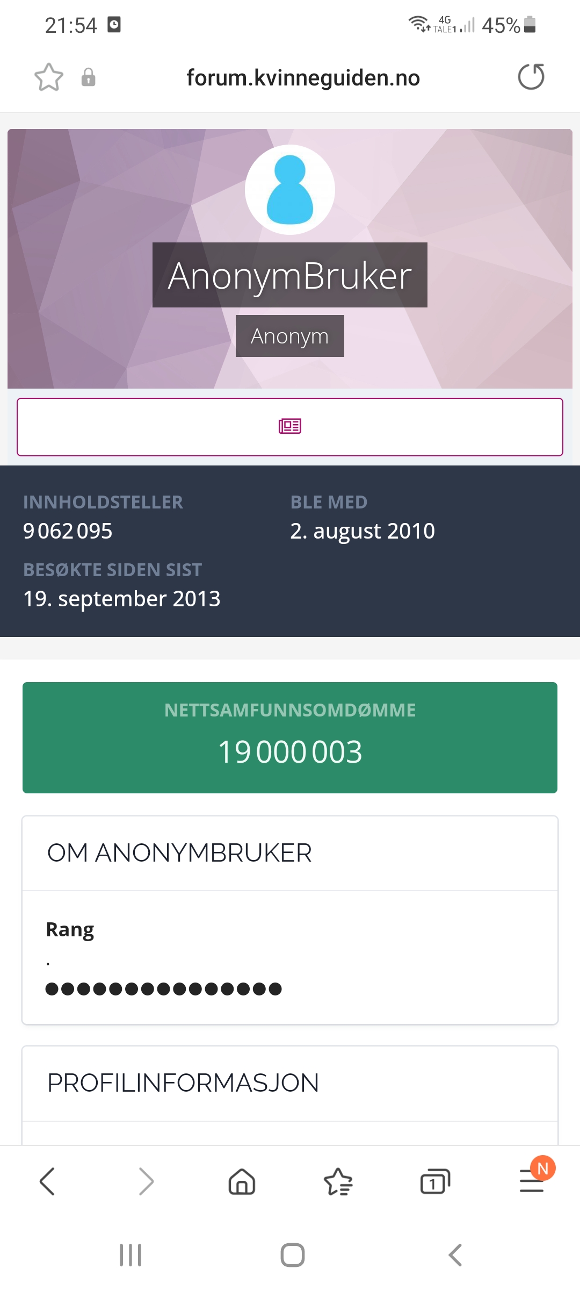Viewport: 580px width, 1290px height.
Task: Tap the Android recent apps button
Action: (x=130, y=1255)
